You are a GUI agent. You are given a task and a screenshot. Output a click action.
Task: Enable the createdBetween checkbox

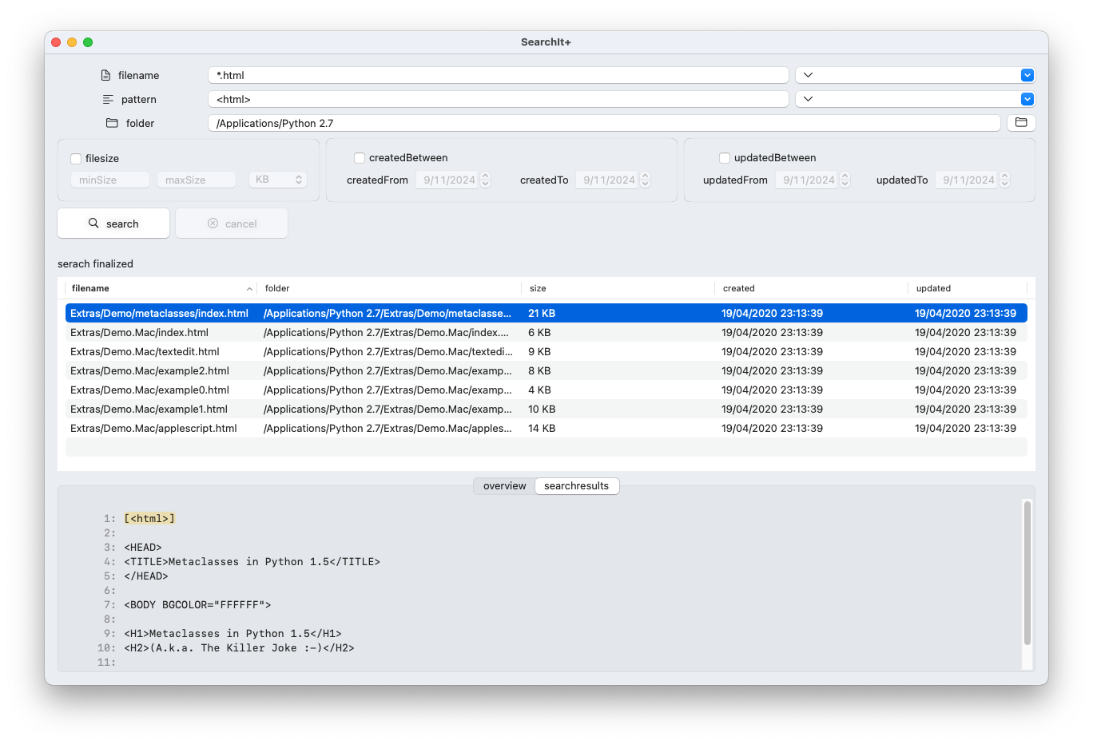click(360, 157)
